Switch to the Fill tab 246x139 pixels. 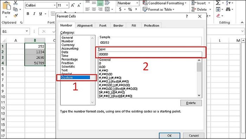(134, 25)
